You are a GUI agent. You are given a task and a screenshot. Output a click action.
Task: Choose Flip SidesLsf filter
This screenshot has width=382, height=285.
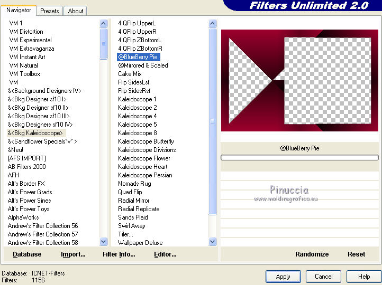(x=134, y=82)
